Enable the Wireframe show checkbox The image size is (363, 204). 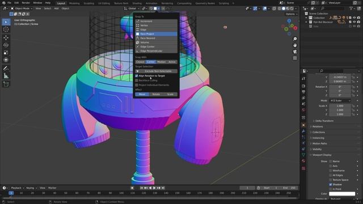[x=331, y=171]
